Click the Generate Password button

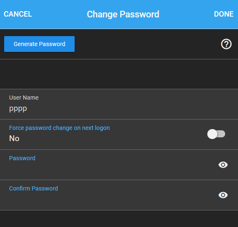pos(39,44)
